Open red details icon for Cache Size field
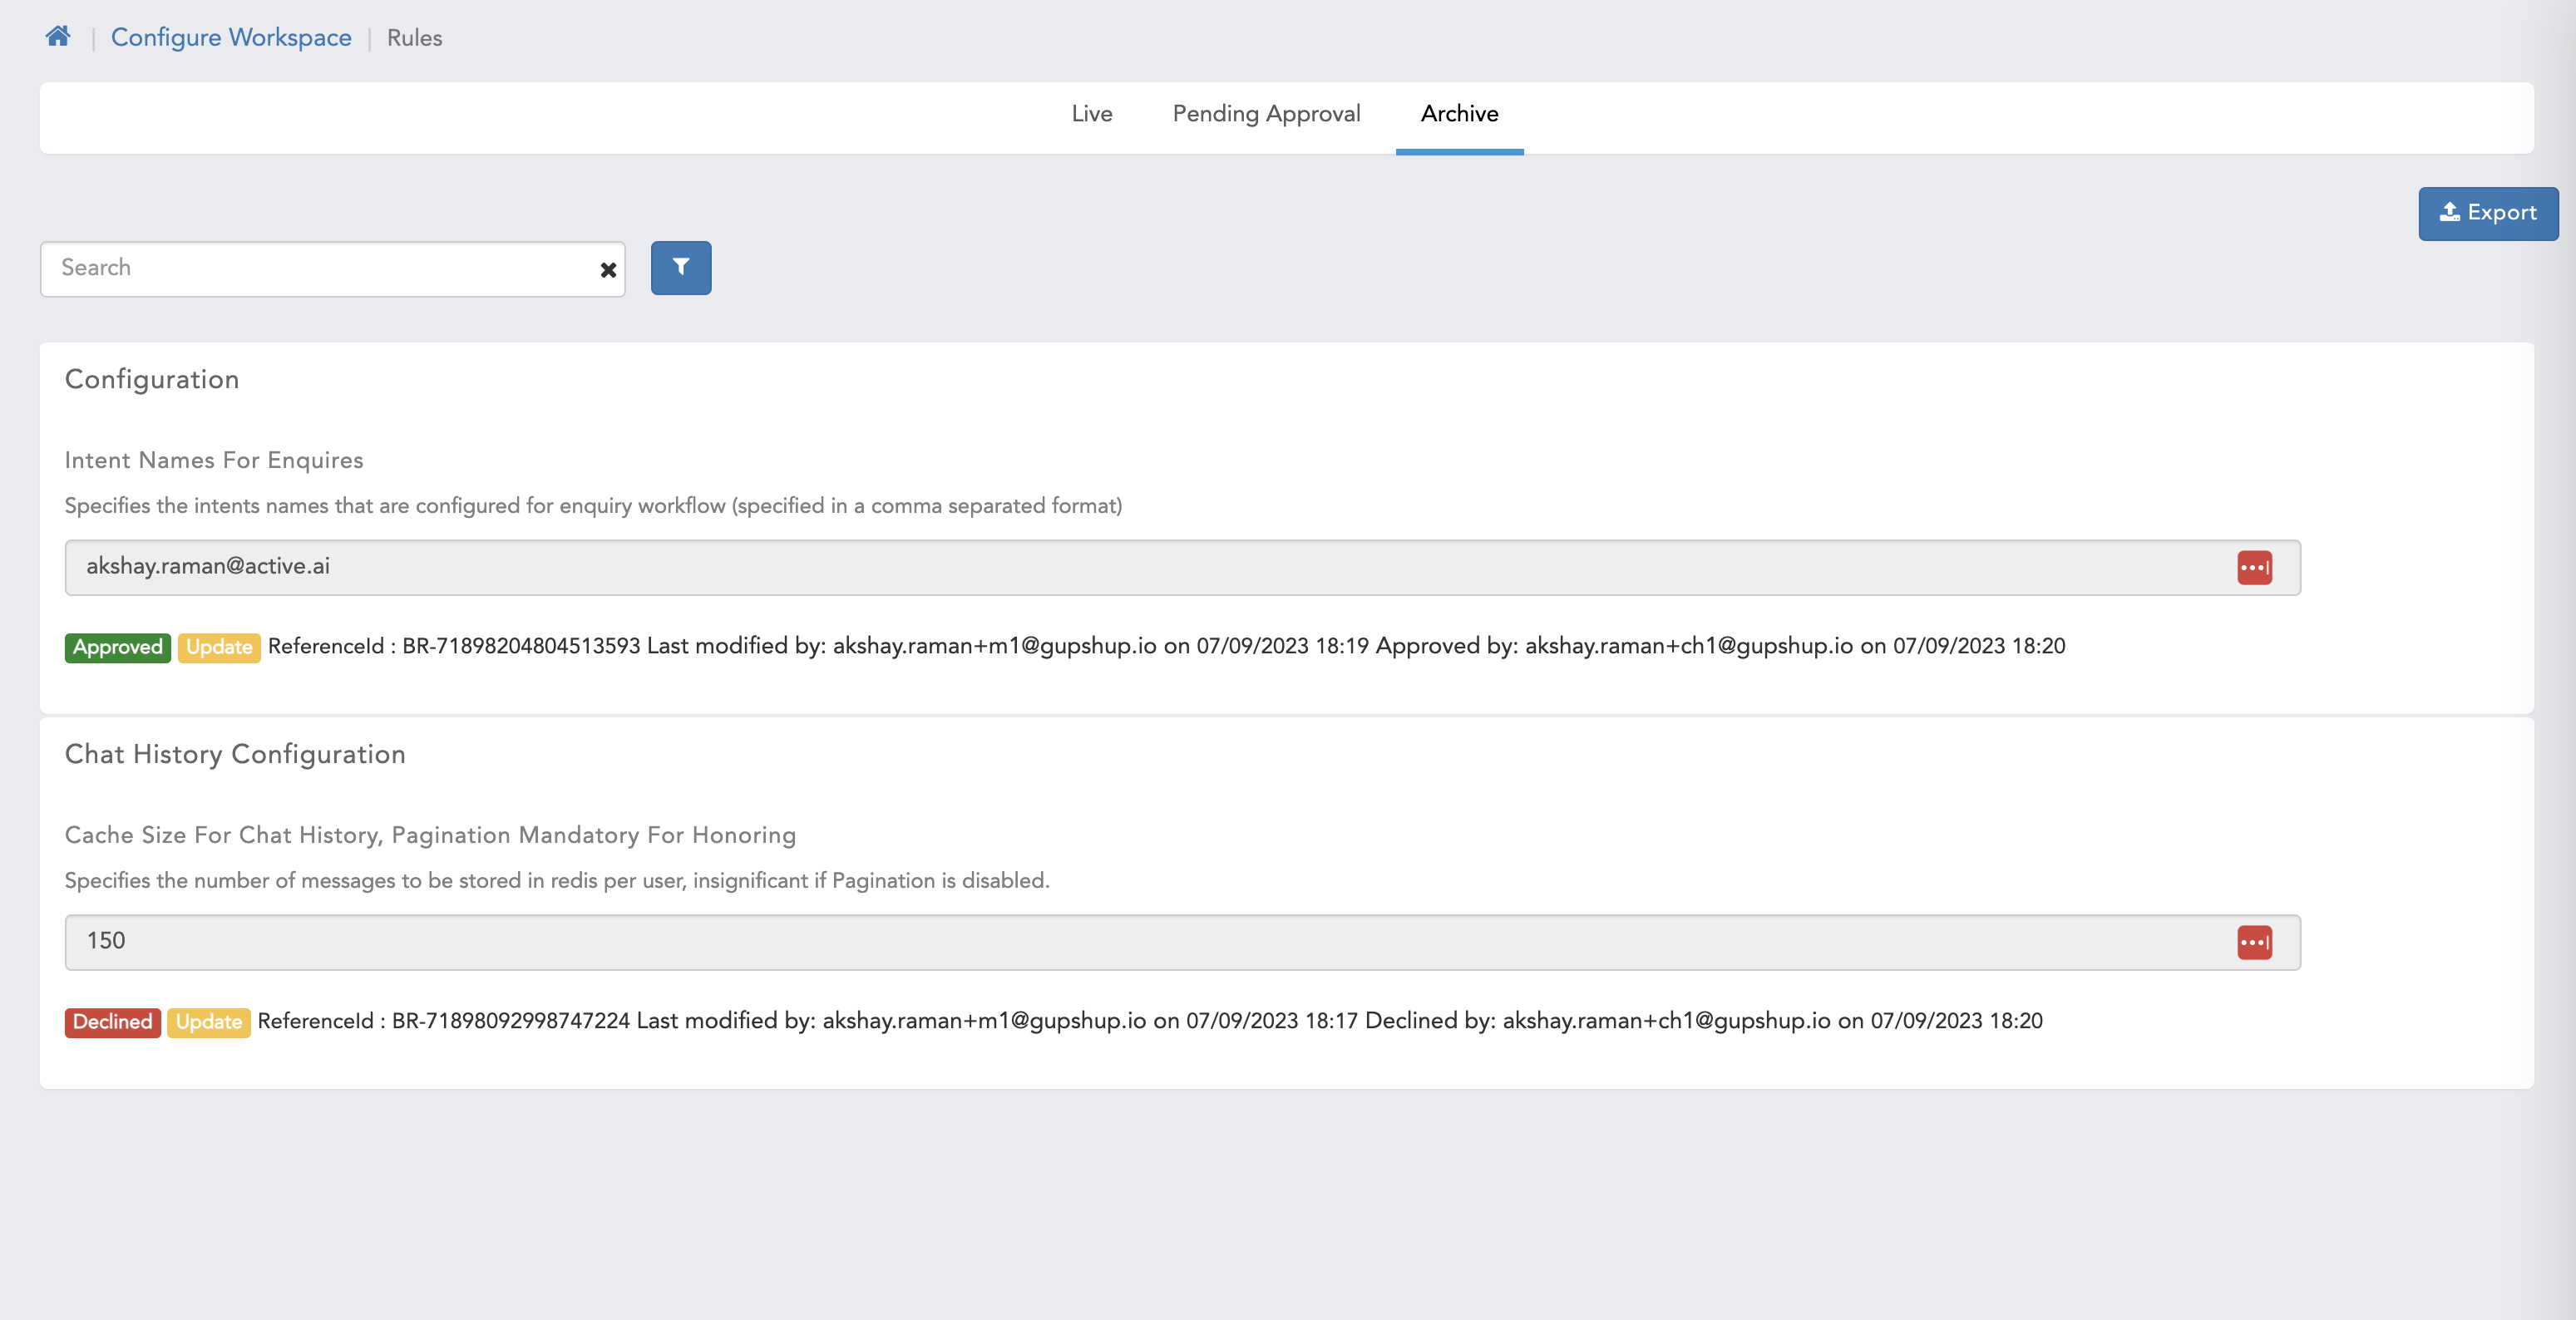2576x1320 pixels. pyautogui.click(x=2254, y=942)
